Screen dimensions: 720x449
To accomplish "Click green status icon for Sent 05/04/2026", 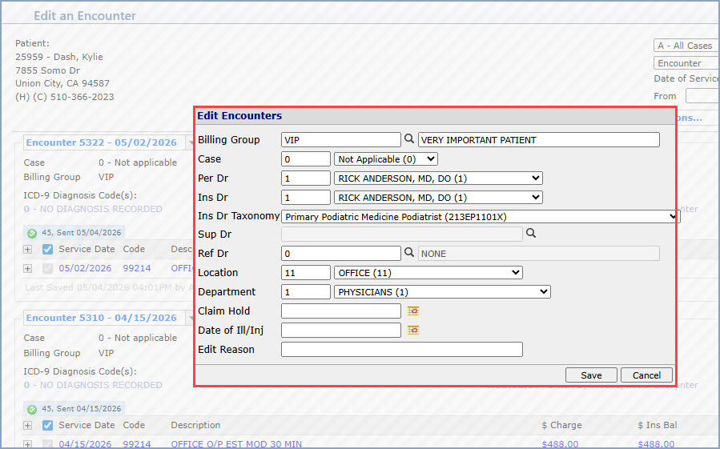I will click(x=32, y=233).
